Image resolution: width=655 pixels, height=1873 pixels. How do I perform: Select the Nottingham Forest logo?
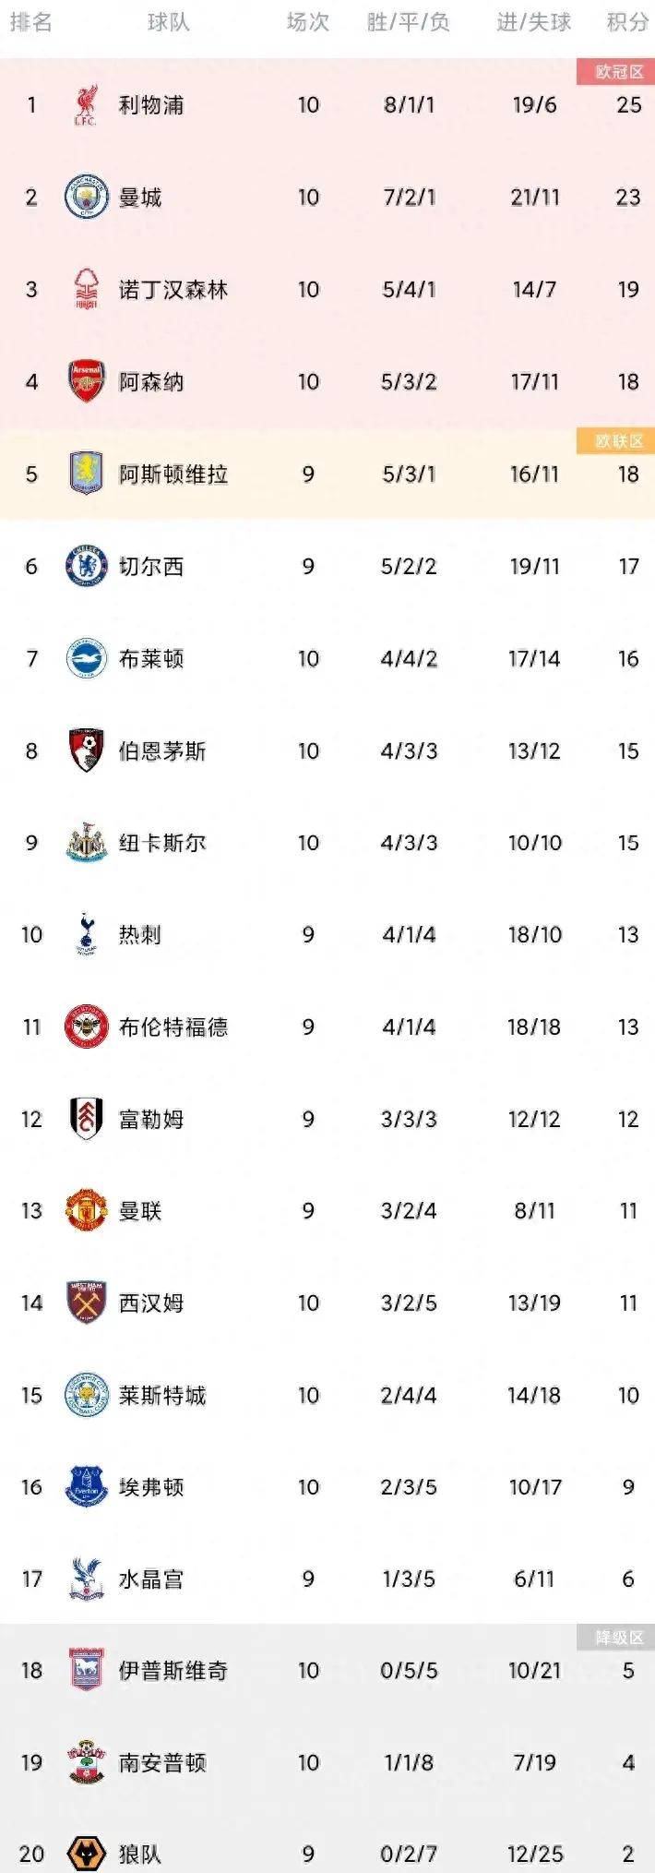pos(87,290)
